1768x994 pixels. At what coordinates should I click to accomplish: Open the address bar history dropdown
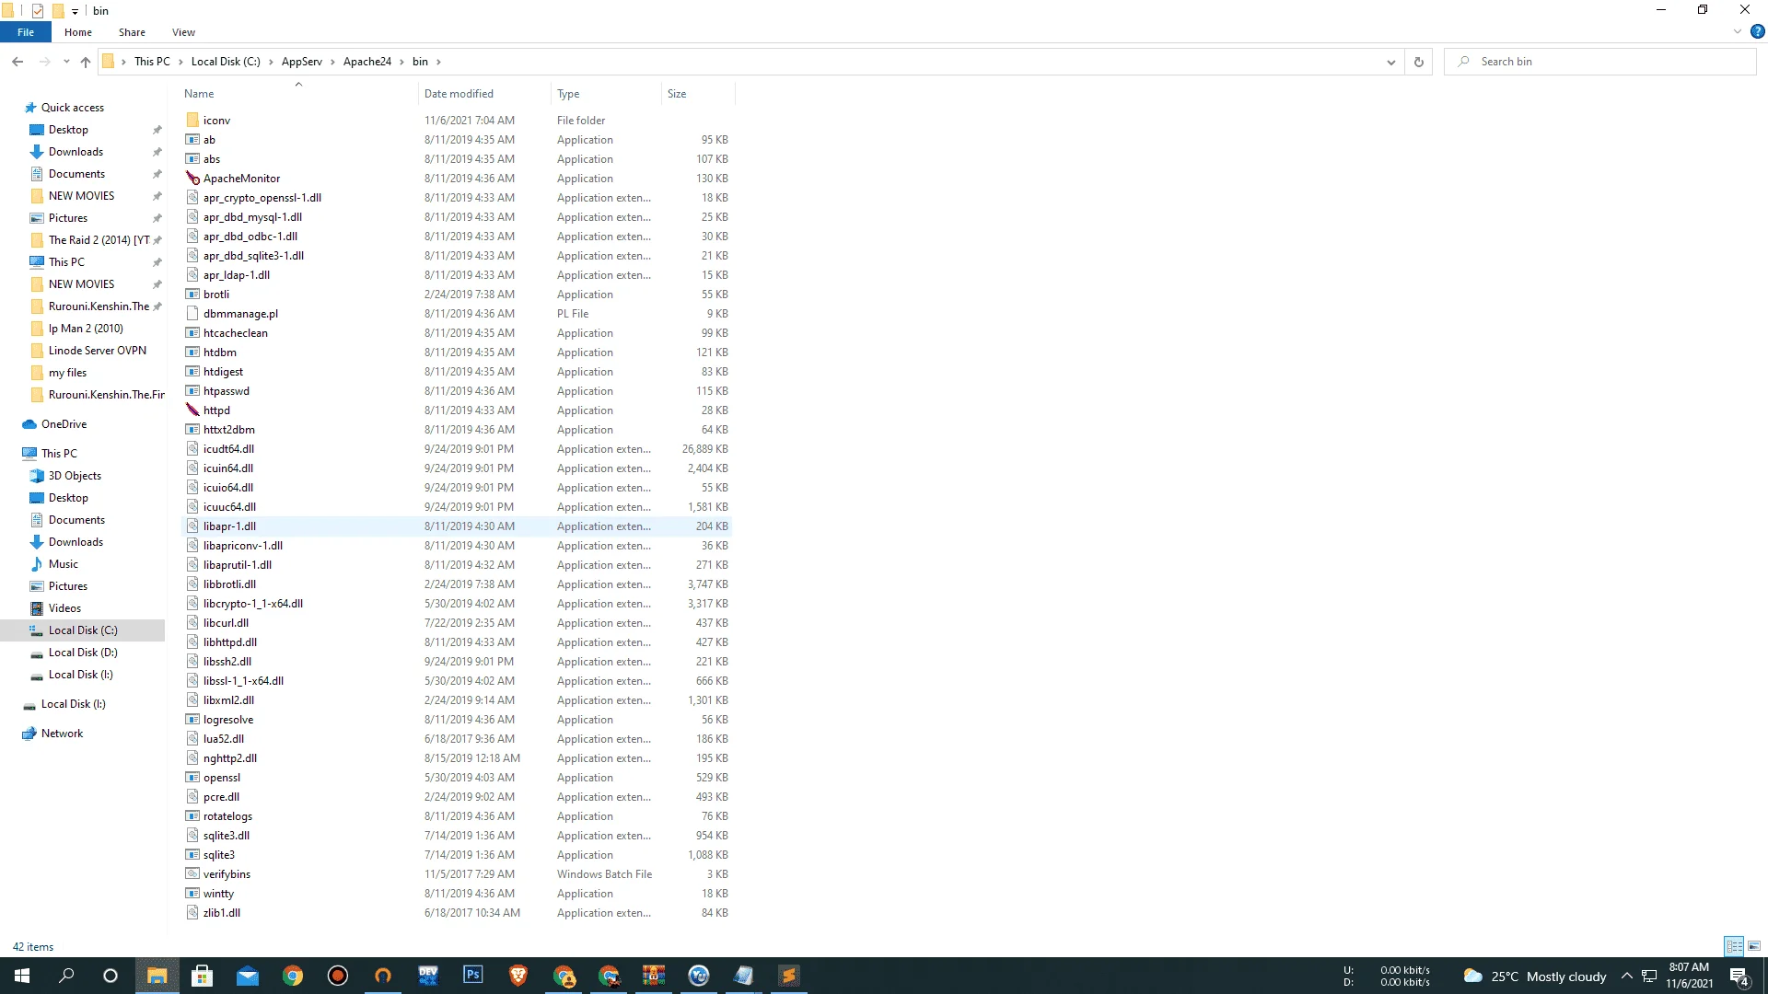[x=1390, y=62]
